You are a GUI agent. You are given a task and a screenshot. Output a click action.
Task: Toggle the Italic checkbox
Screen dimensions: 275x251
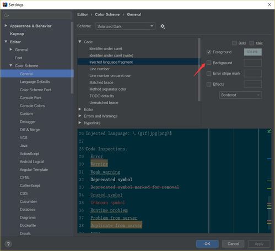point(251,43)
